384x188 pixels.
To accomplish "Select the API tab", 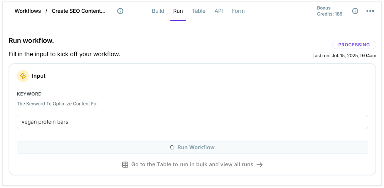I will 219,11.
